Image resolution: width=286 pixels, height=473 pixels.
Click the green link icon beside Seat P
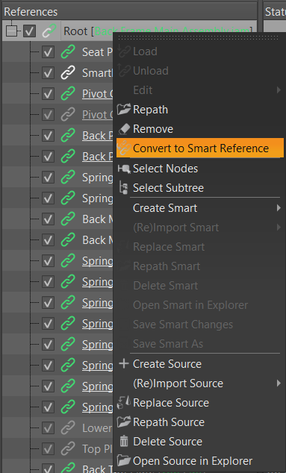coord(68,52)
